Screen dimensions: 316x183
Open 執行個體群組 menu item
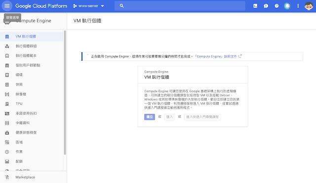32,46
